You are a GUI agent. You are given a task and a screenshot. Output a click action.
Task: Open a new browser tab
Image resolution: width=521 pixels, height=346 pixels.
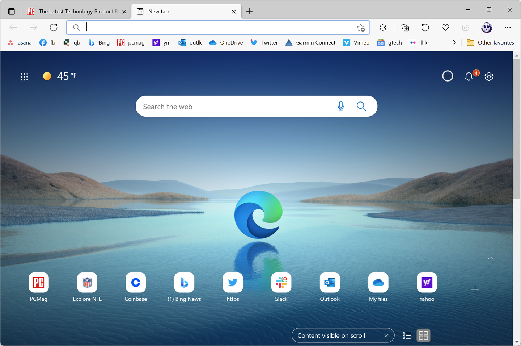tap(249, 11)
